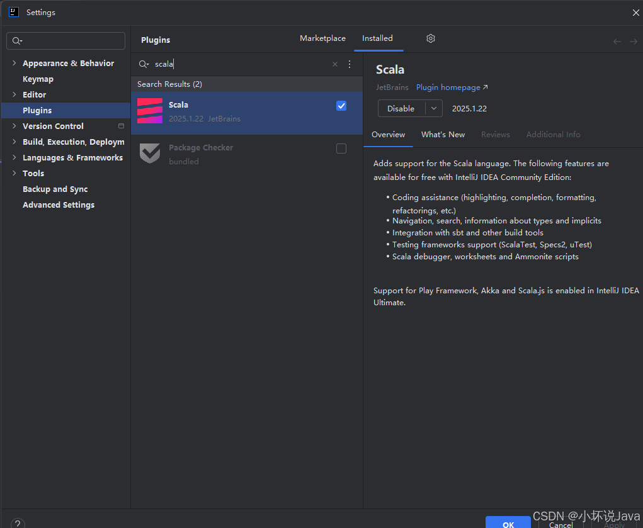Enable the Package Checker plugin checkbox
The image size is (643, 528).
pos(341,149)
